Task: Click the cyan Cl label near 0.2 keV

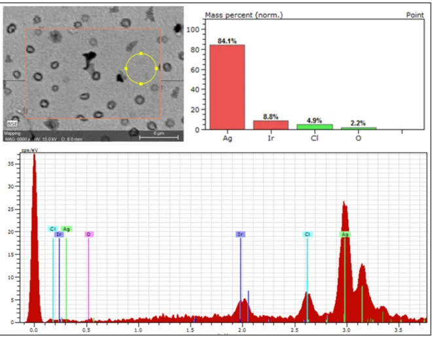Action: point(52,229)
